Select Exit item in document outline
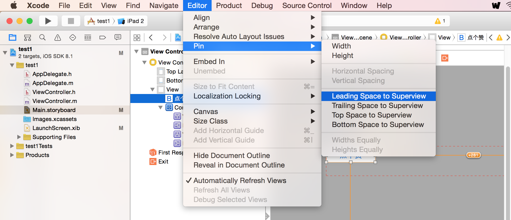The image size is (511, 220). (159, 161)
